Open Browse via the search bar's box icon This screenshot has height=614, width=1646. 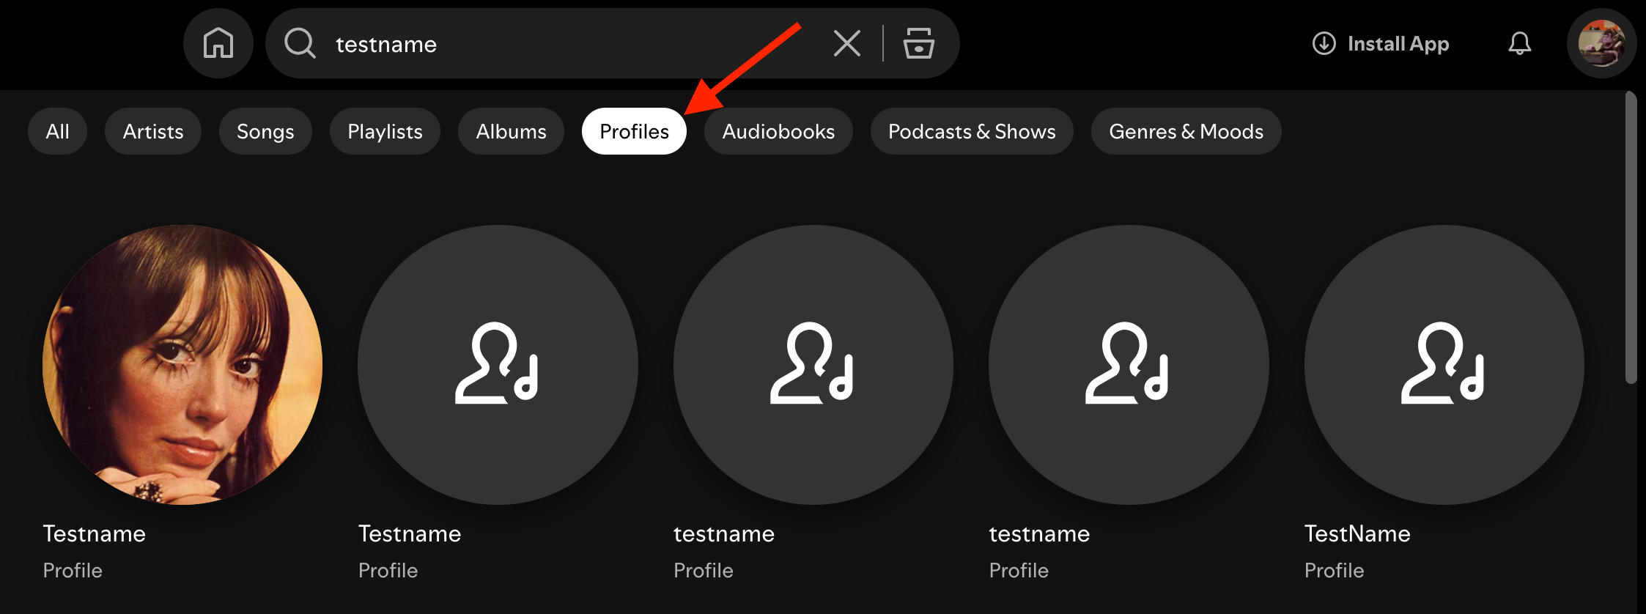click(x=918, y=43)
